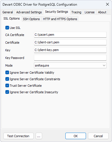Open the Advanced Settings tab
The width and height of the screenshot is (112, 142).
[29, 12]
